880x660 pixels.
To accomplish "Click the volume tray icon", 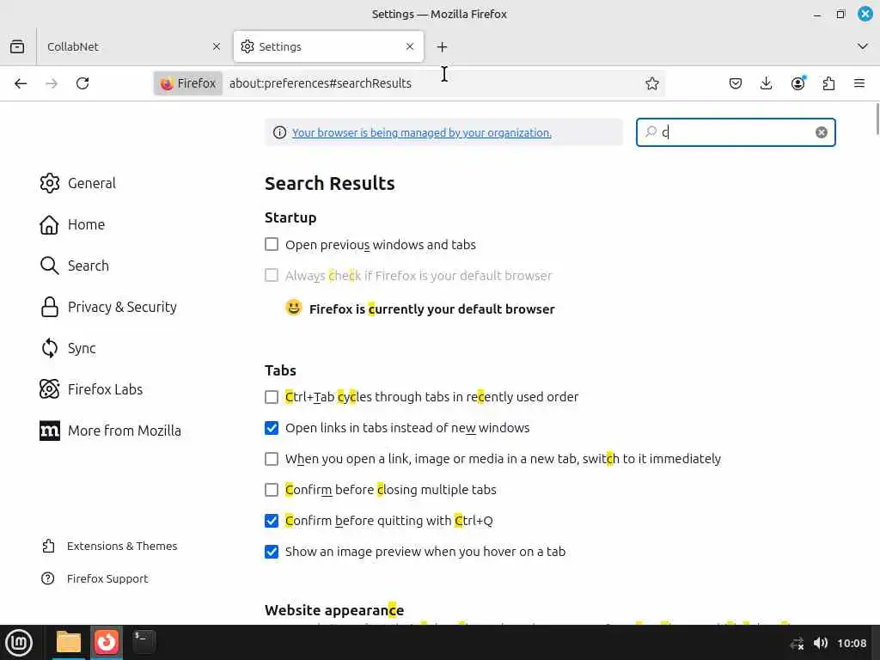I will [820, 643].
